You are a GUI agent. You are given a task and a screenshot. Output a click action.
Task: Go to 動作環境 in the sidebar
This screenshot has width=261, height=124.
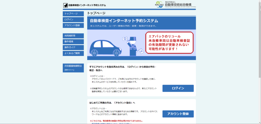(73, 42)
